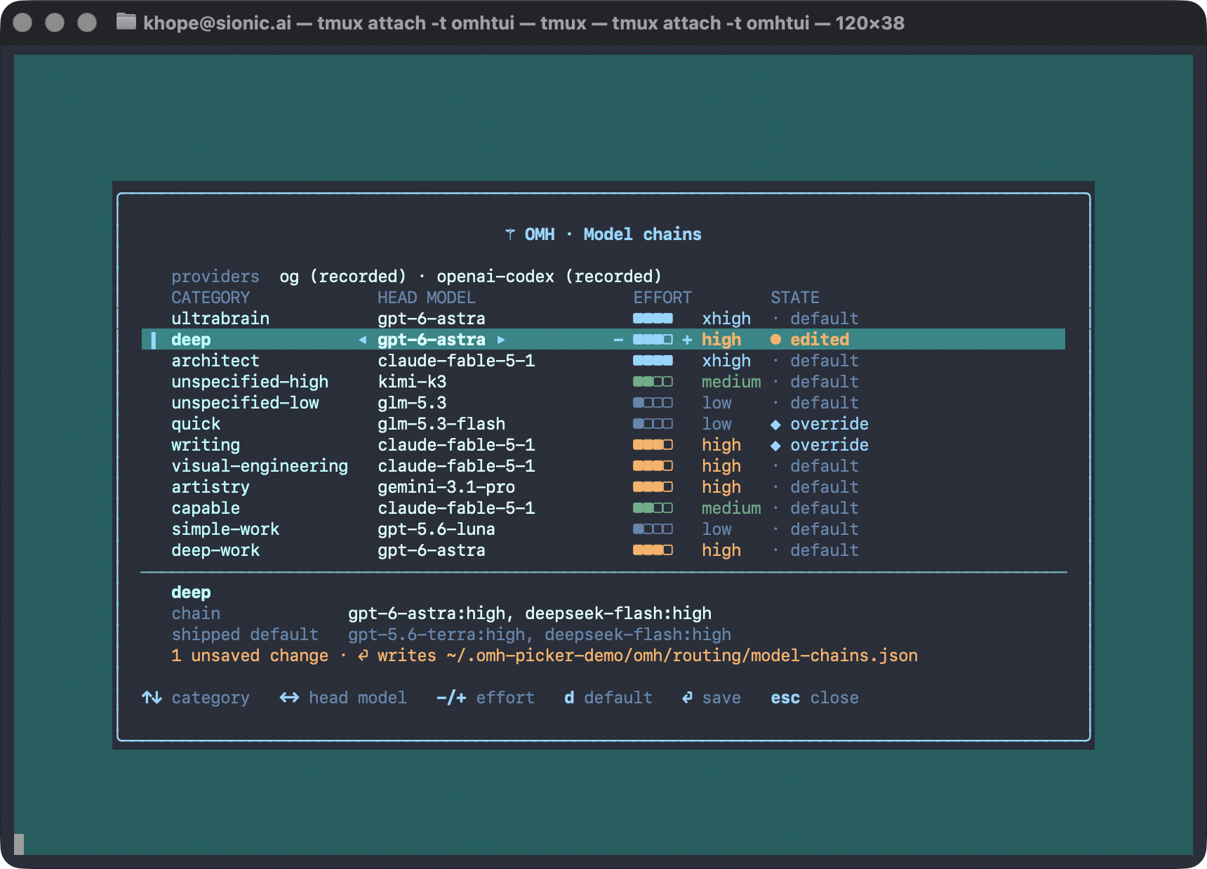The width and height of the screenshot is (1207, 869).
Task: Click the OMH logo glyph in the title
Action: tap(510, 234)
